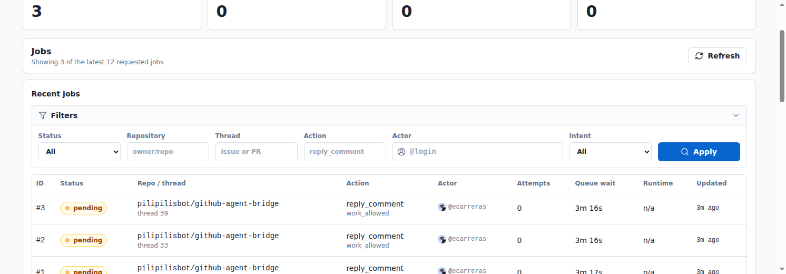The width and height of the screenshot is (786, 274).
Task: Click the funnel icon beside Filters
Action: [x=43, y=115]
